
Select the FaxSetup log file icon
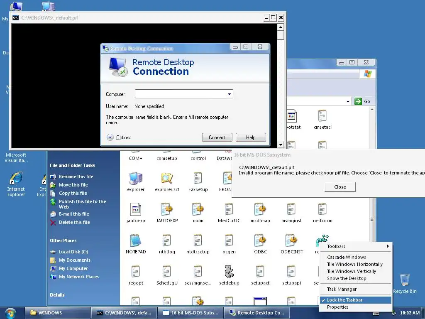198,178
